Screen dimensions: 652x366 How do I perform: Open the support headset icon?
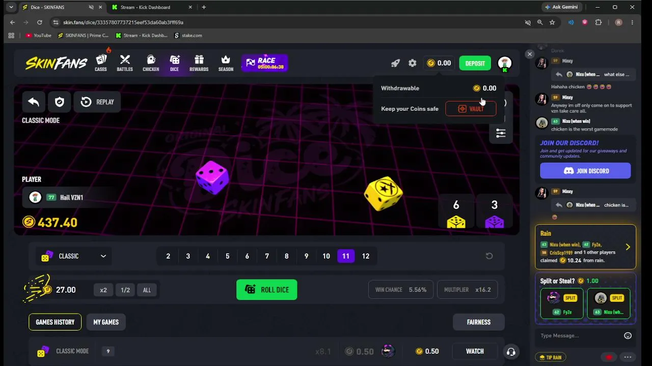coord(511,352)
